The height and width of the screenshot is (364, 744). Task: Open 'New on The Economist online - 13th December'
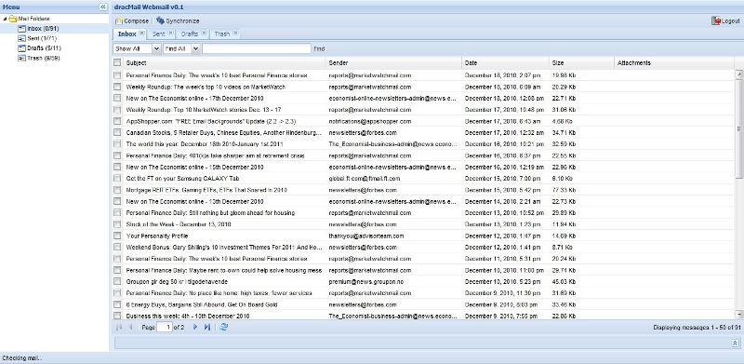194,201
